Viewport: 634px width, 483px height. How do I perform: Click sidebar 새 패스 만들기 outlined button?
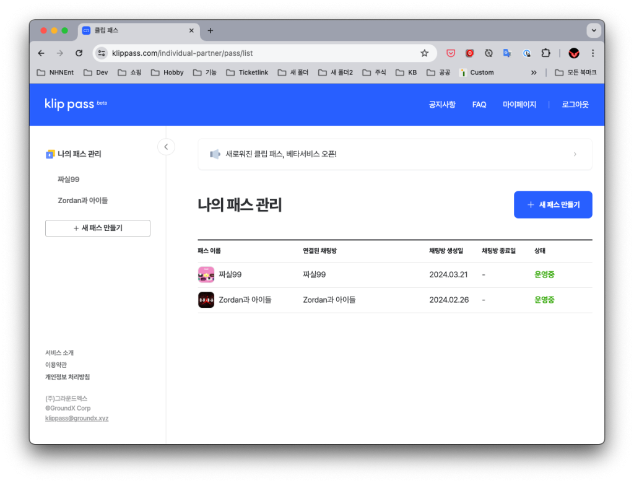tap(97, 228)
